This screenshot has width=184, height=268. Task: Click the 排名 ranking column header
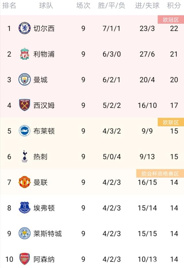[x=9, y=6]
